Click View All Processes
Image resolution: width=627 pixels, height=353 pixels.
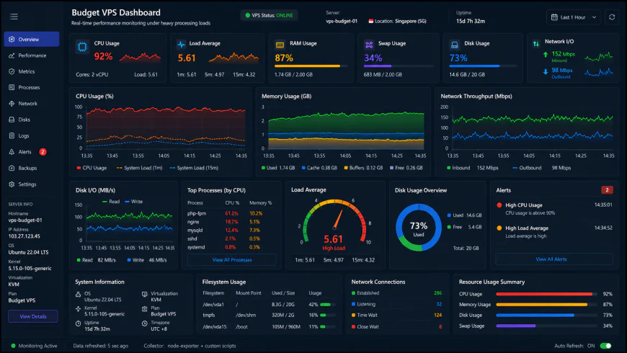(232, 260)
